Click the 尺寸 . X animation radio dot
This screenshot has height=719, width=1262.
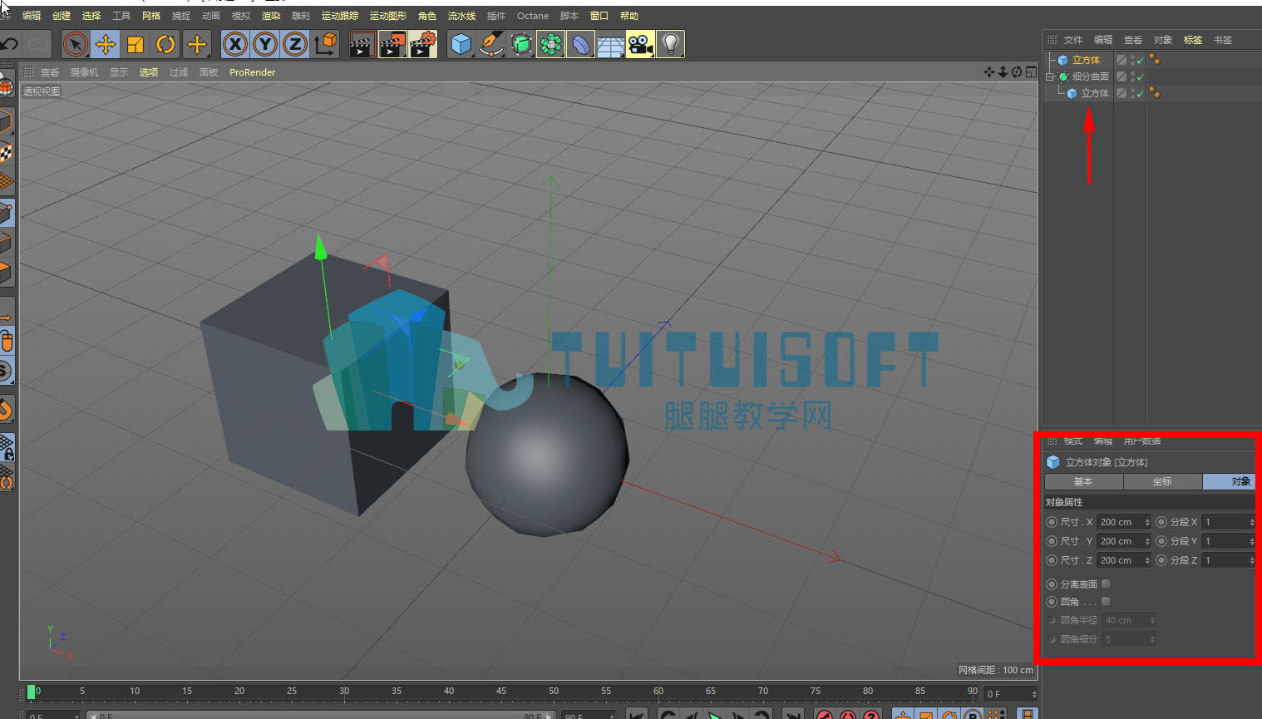tap(1052, 522)
